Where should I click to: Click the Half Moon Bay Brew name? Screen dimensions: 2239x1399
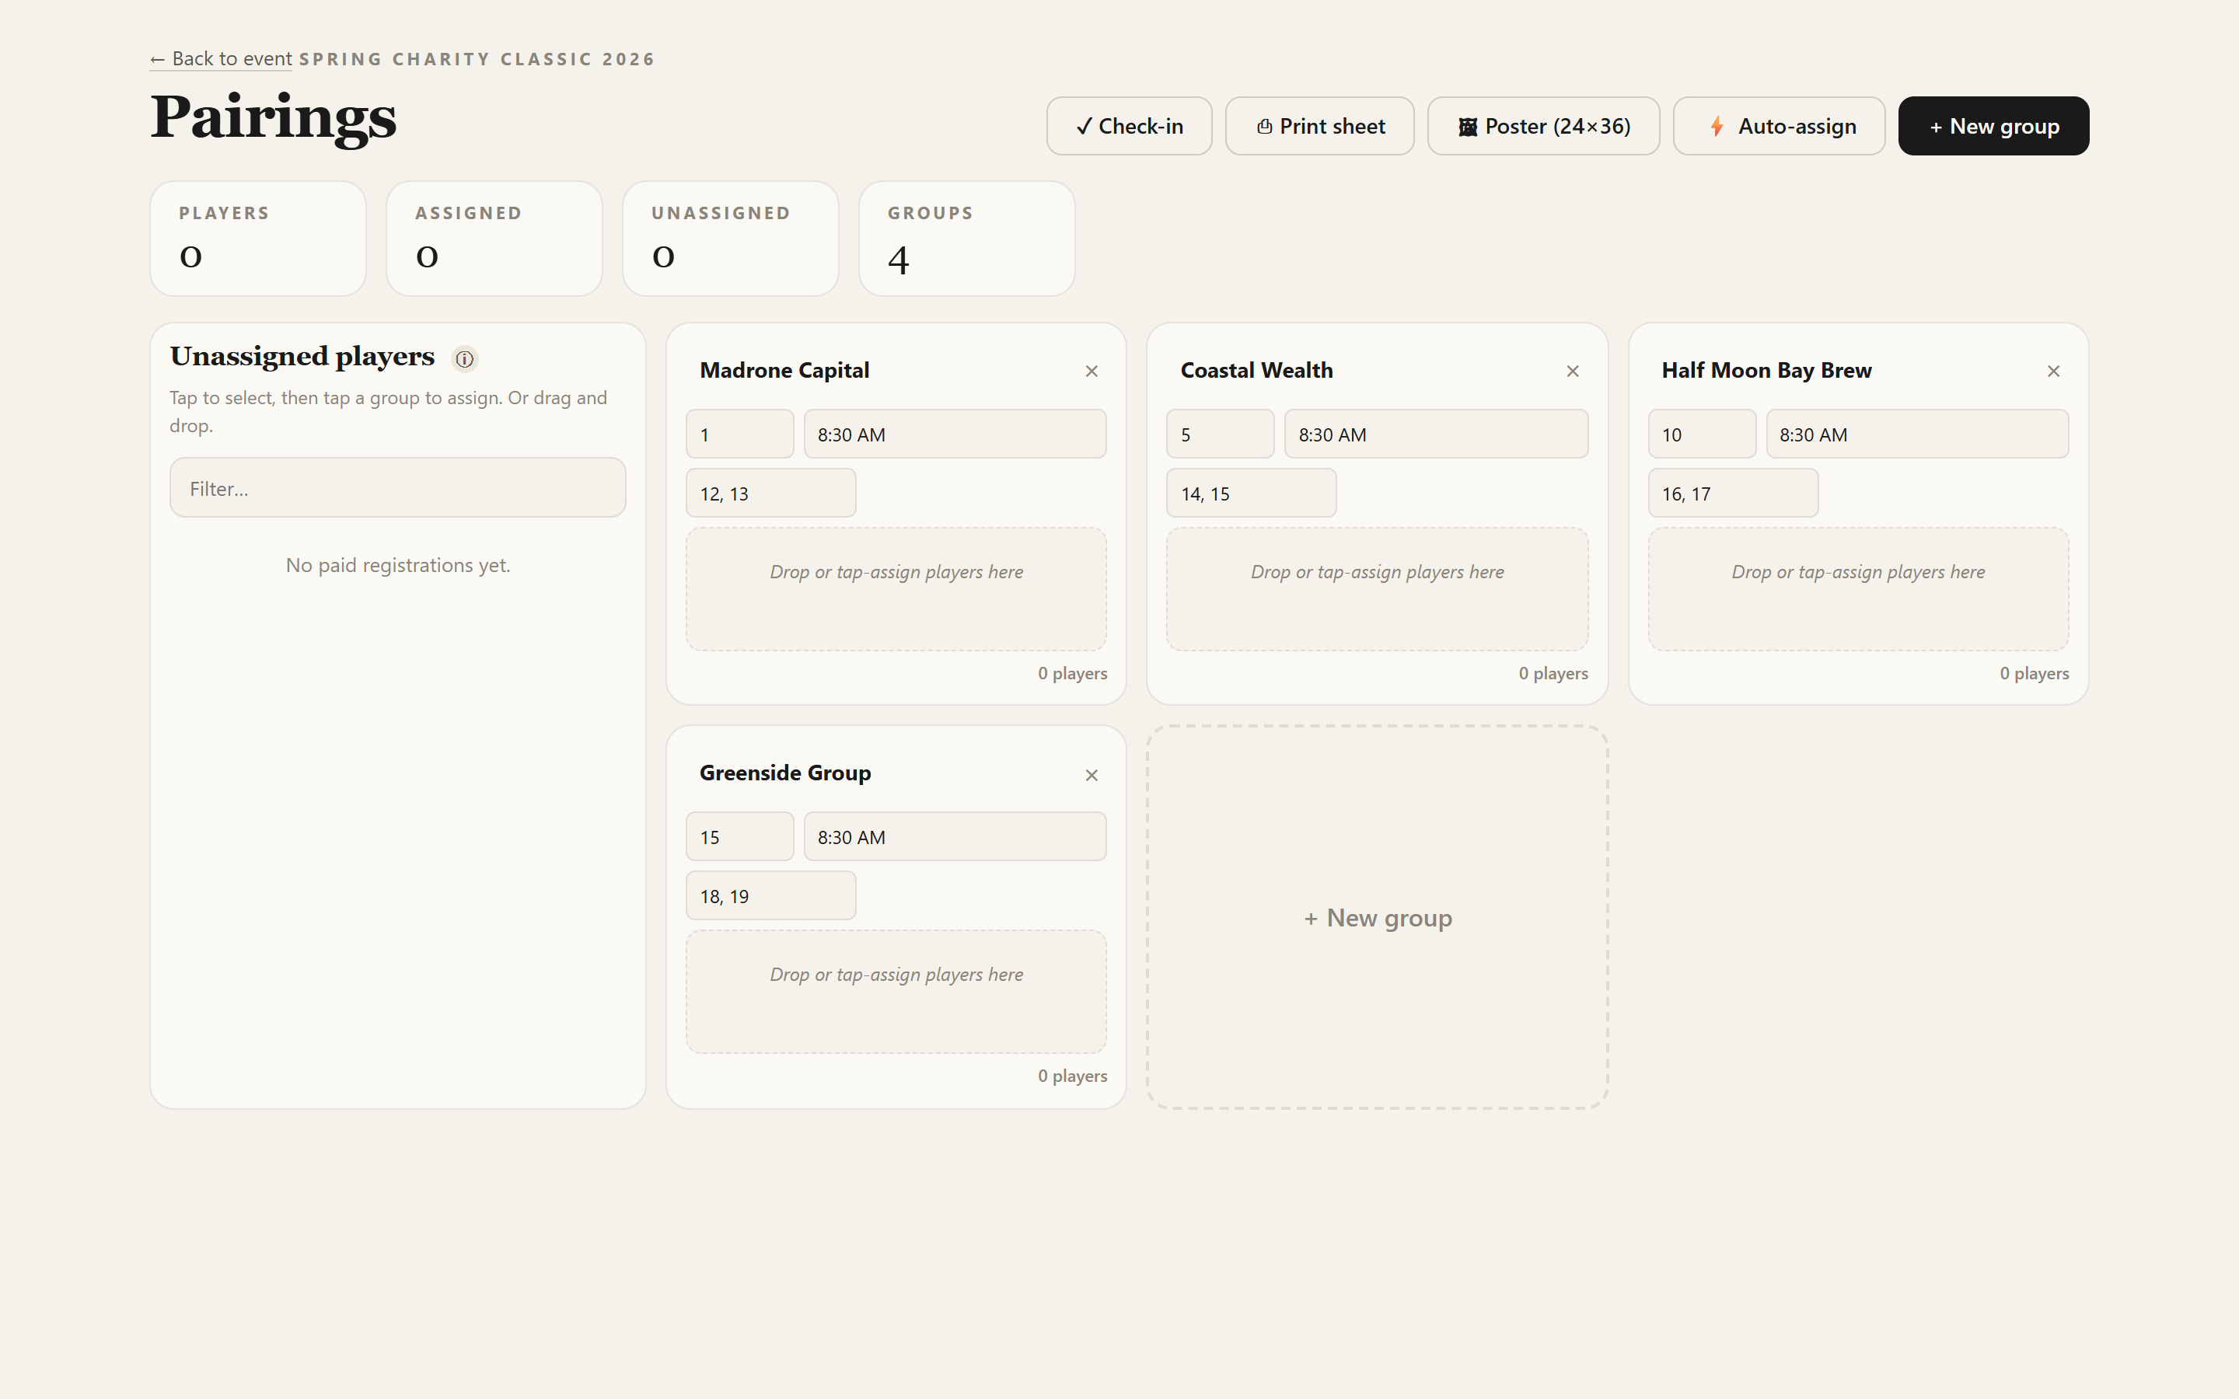tap(1766, 370)
